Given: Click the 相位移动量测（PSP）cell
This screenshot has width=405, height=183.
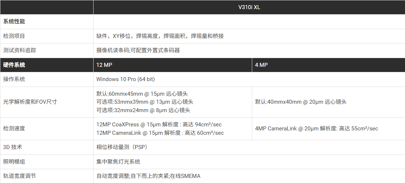Looking at the screenshot, I should tap(122, 147).
